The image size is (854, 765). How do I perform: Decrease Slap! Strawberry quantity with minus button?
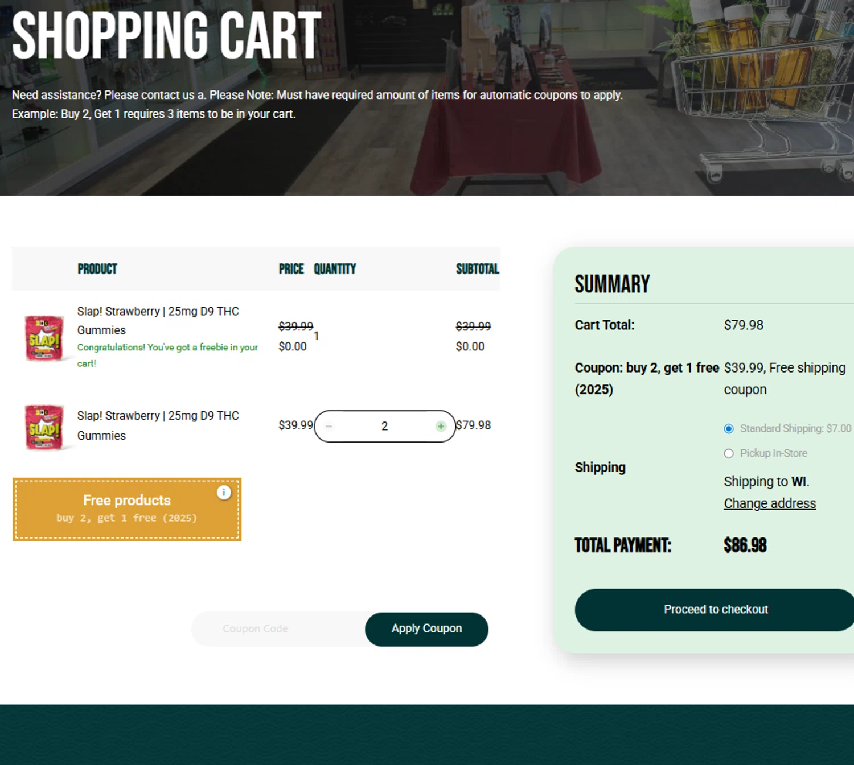(x=329, y=426)
